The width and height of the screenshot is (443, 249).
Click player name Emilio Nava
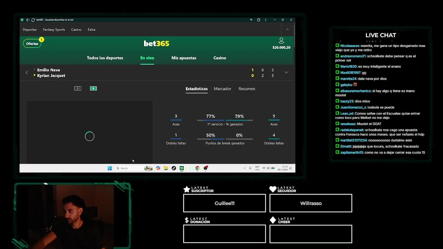click(x=48, y=70)
